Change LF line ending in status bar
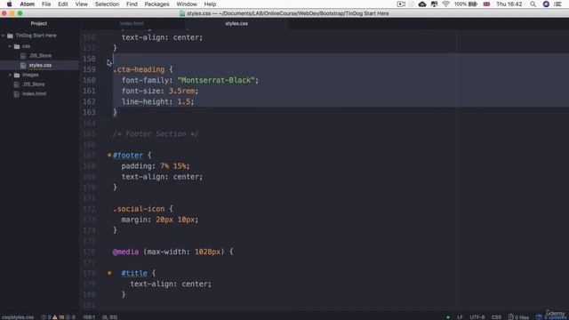This screenshot has height=320, width=569. [x=460, y=317]
